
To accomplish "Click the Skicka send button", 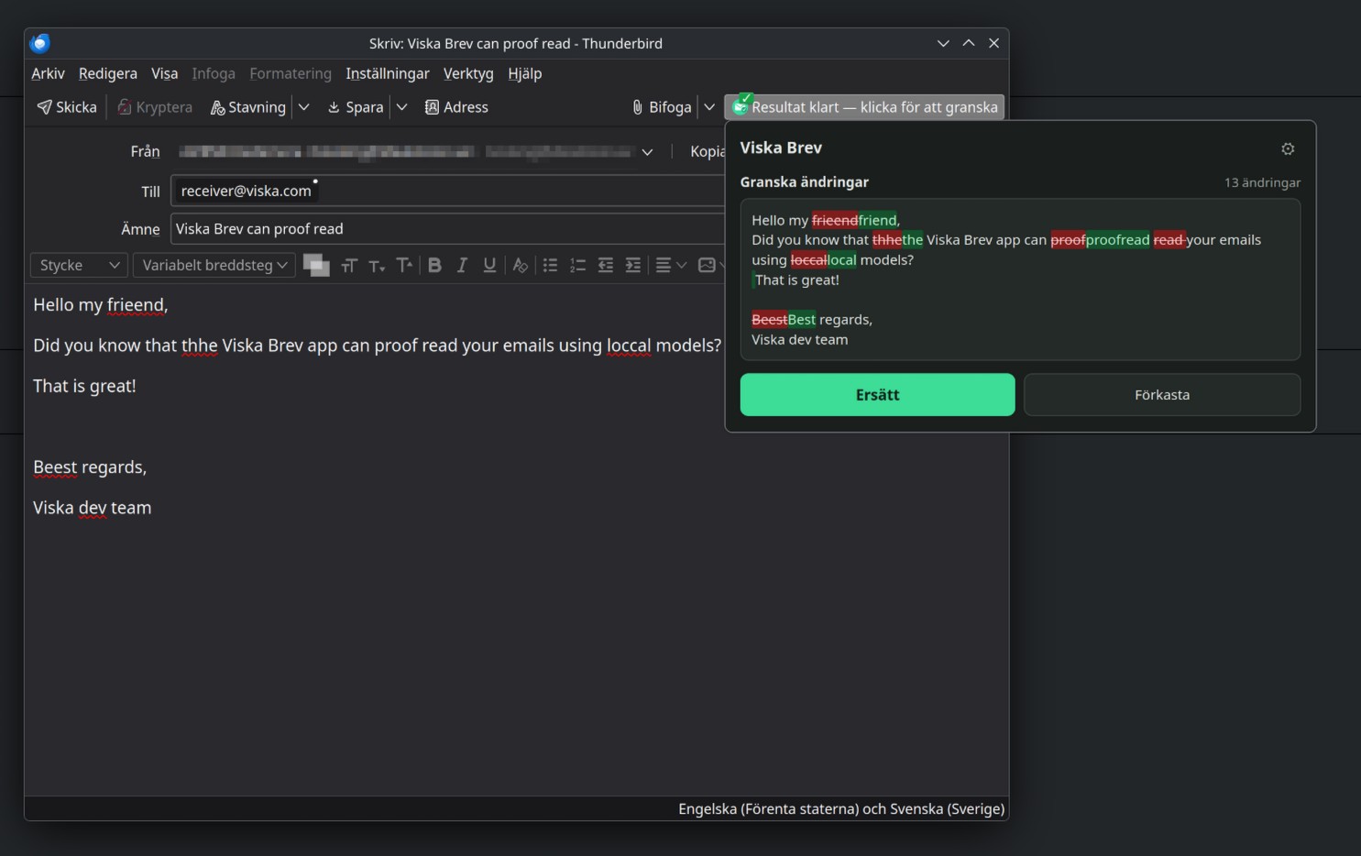I will [x=67, y=107].
